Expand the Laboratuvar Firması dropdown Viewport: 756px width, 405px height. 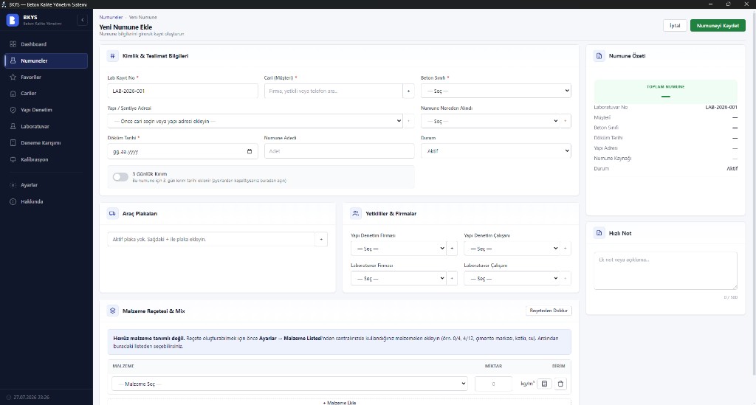(x=398, y=278)
